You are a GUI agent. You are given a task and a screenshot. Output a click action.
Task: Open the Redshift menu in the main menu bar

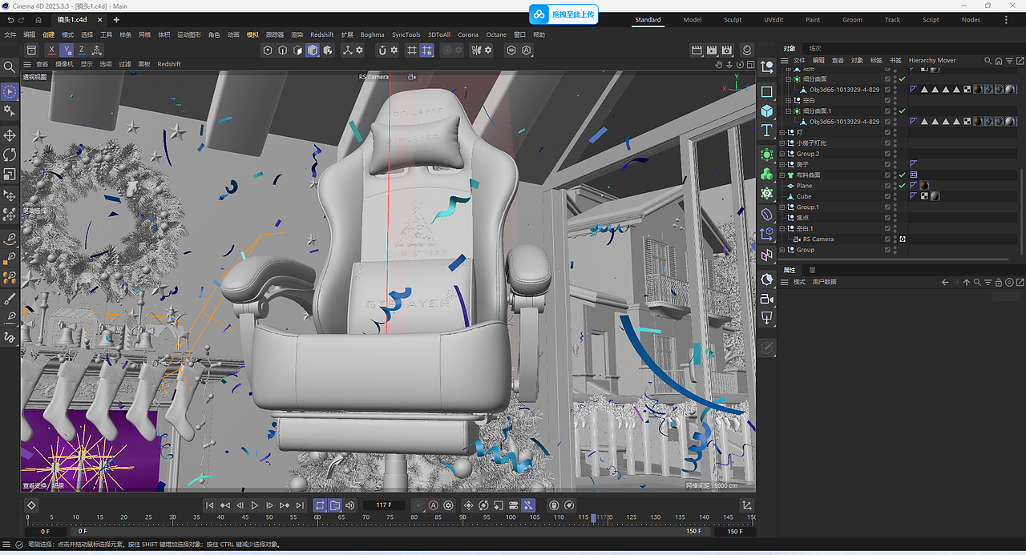pos(321,34)
